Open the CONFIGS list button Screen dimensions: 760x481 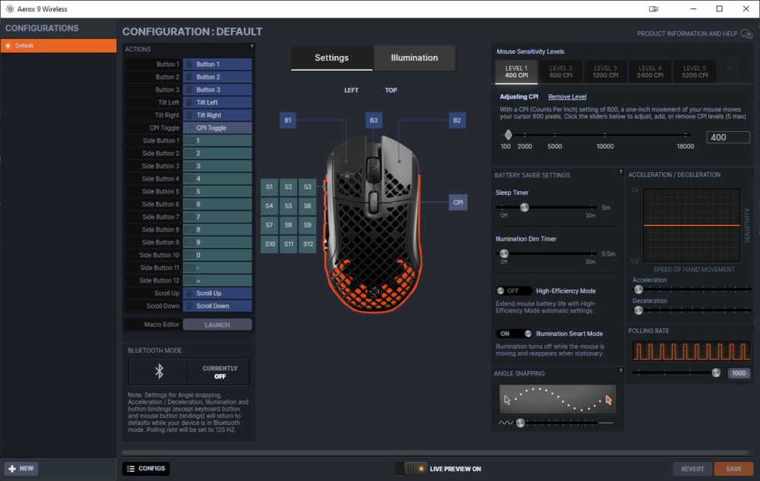click(146, 468)
